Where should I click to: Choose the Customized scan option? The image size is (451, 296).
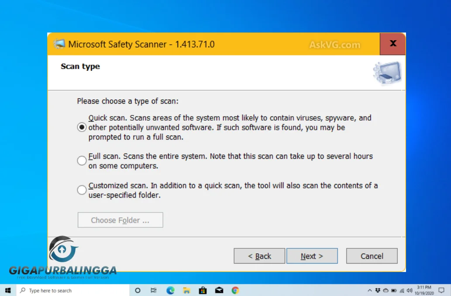[x=81, y=190]
